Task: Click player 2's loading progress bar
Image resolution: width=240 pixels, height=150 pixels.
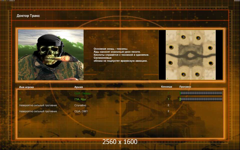Action: [201, 99]
